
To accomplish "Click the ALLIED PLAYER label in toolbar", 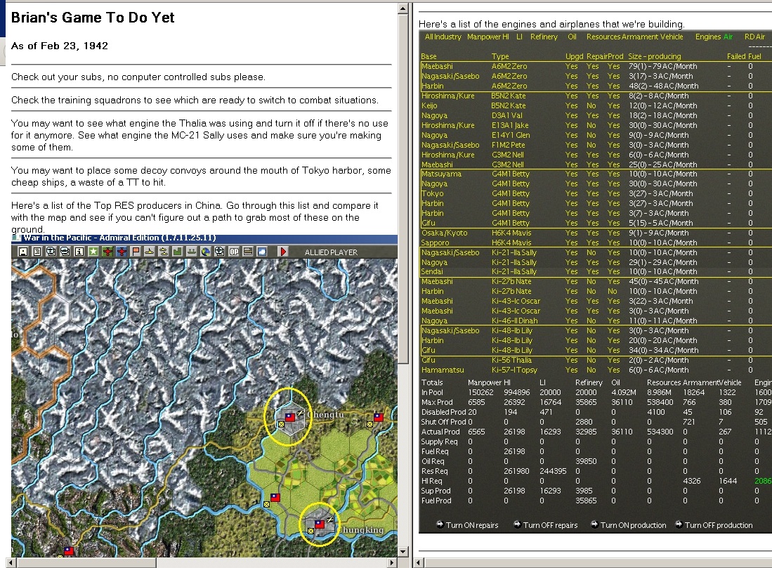I will (x=331, y=252).
